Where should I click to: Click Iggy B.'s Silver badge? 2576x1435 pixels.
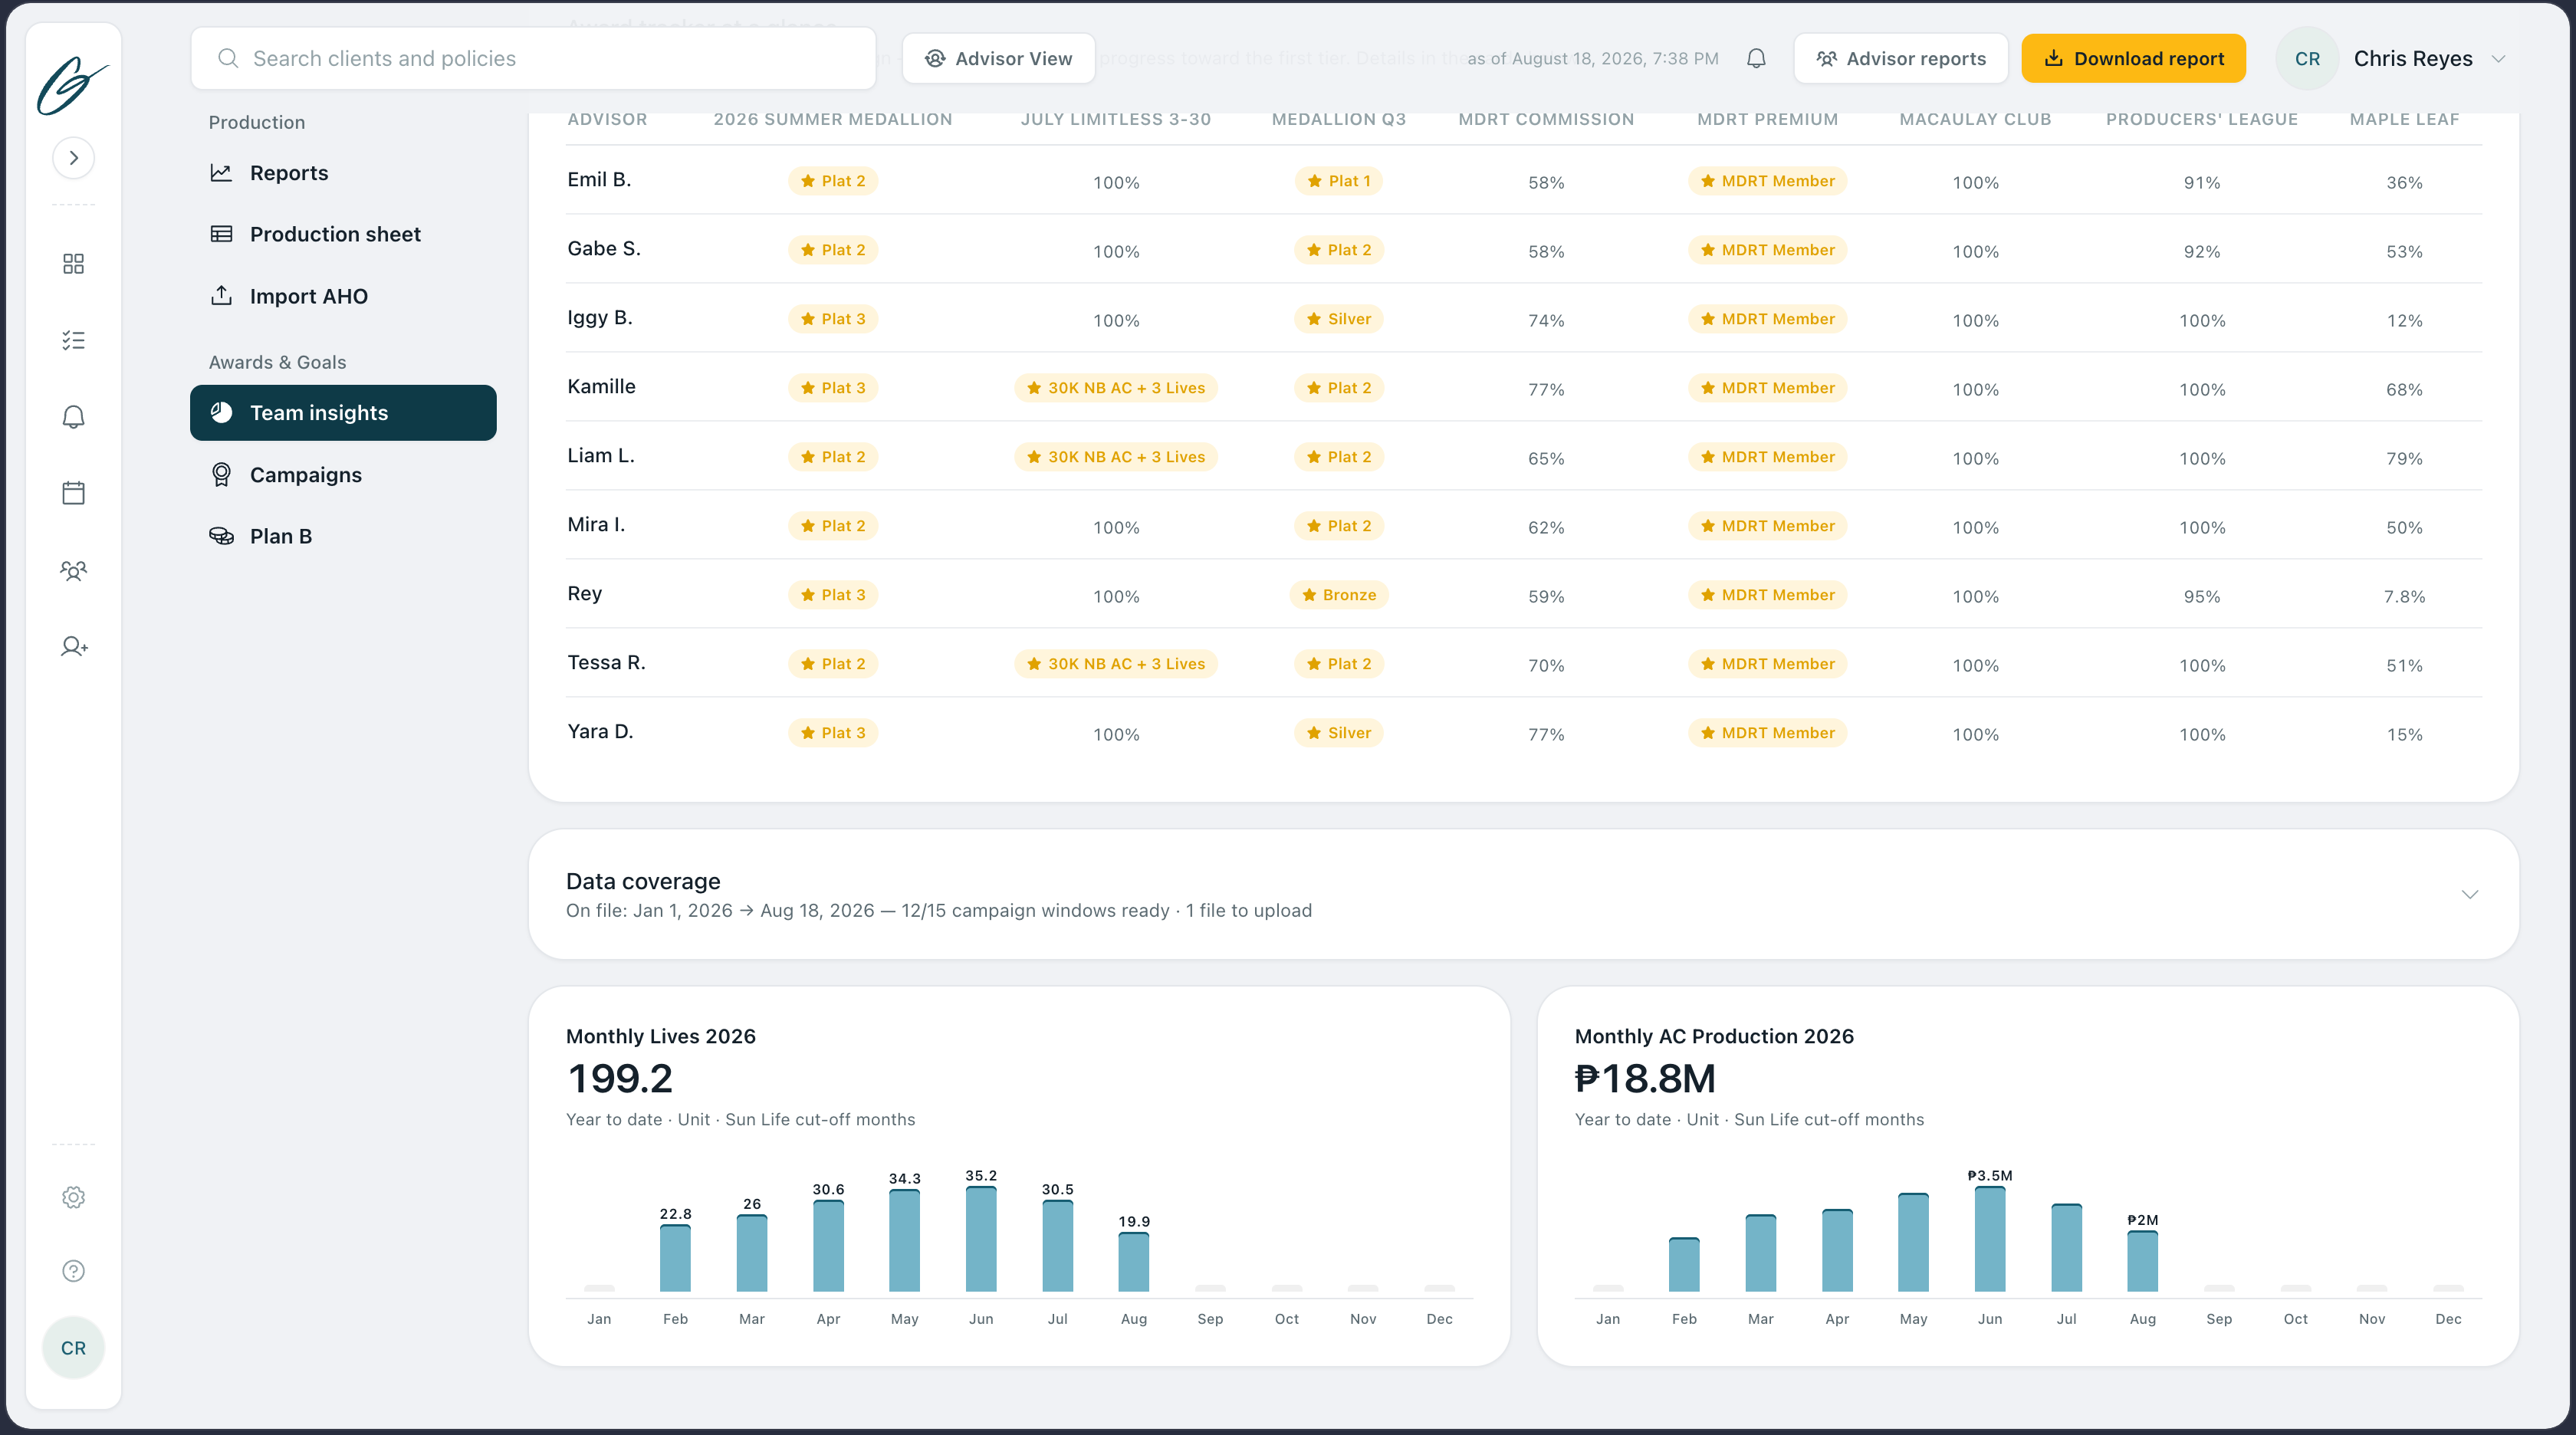1338,319
